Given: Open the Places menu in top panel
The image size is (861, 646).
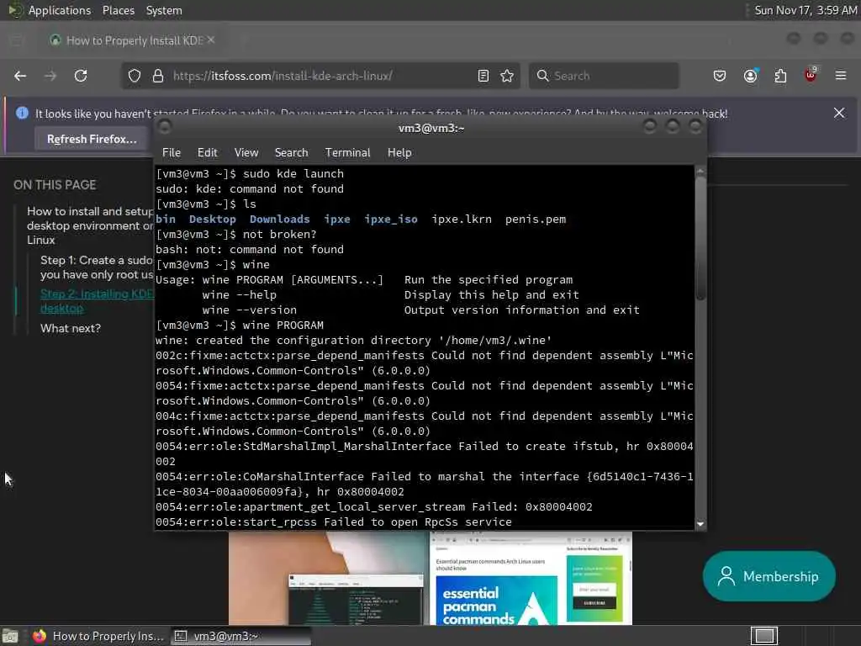Looking at the screenshot, I should click(x=118, y=10).
